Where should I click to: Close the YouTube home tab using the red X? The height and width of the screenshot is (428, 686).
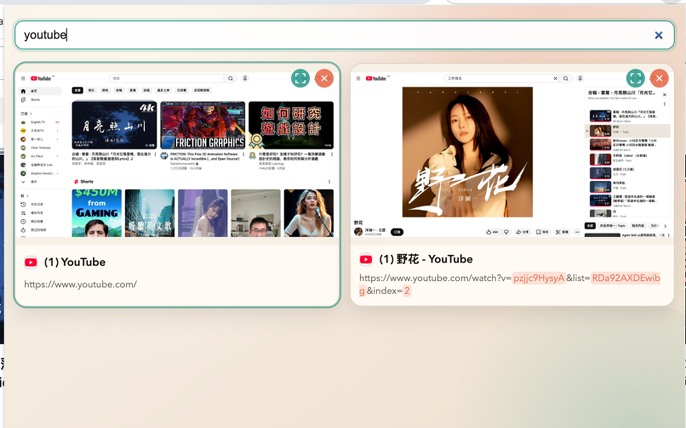pyautogui.click(x=324, y=78)
